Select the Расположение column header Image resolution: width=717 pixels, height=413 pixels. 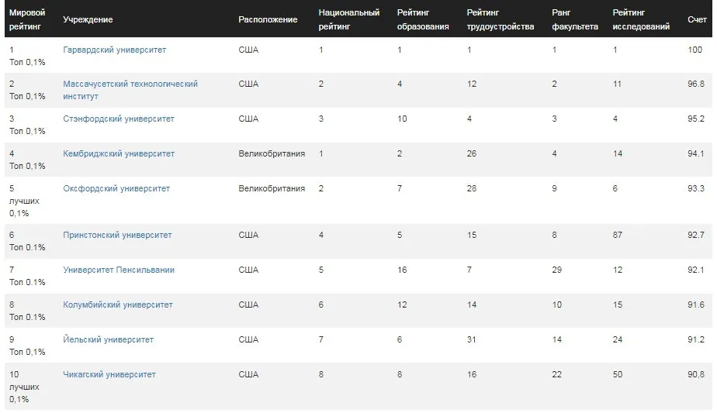268,19
